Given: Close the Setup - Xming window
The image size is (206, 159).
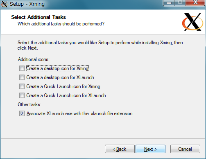Looking at the screenshot, I should point(195,3).
